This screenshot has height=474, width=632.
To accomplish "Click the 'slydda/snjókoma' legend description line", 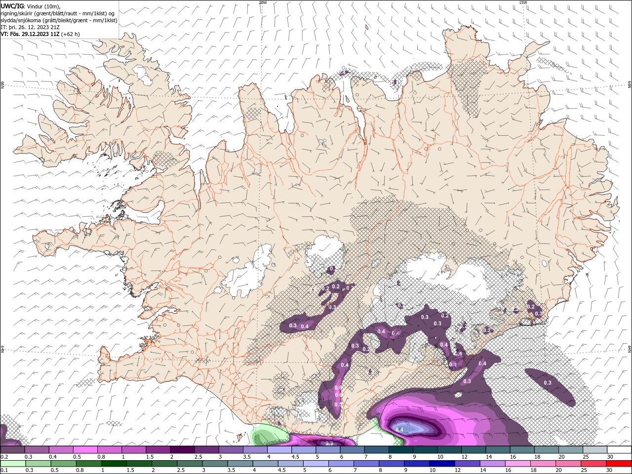I will (x=59, y=20).
